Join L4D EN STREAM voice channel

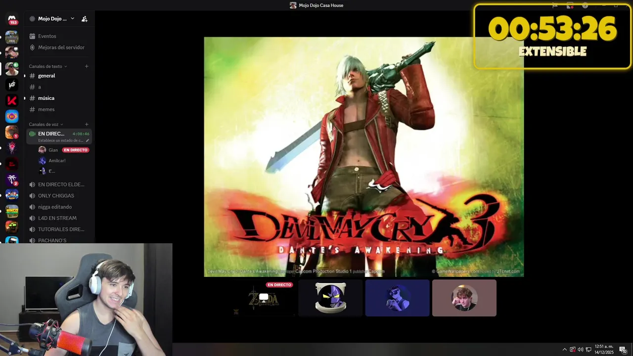click(x=57, y=218)
